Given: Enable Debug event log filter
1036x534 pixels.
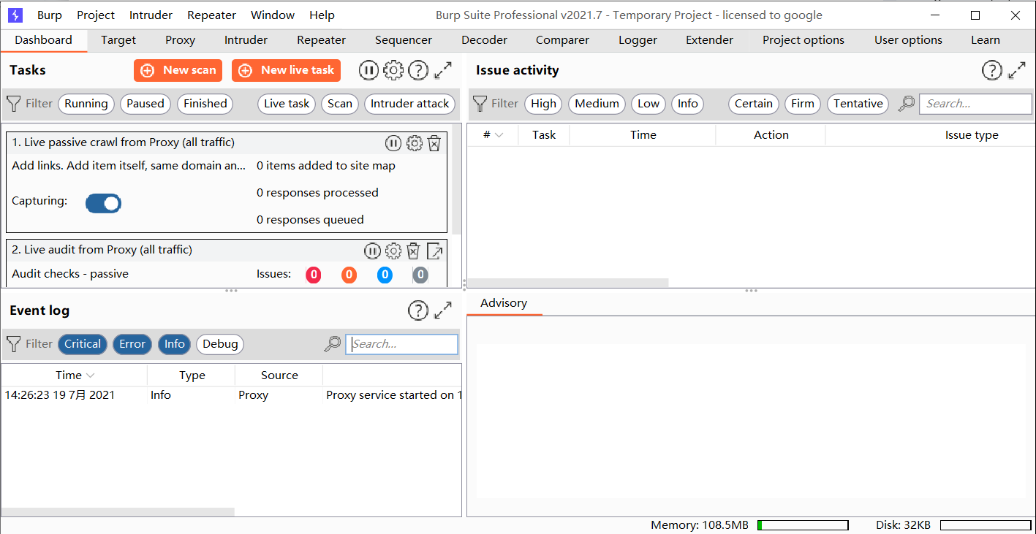Looking at the screenshot, I should point(220,344).
